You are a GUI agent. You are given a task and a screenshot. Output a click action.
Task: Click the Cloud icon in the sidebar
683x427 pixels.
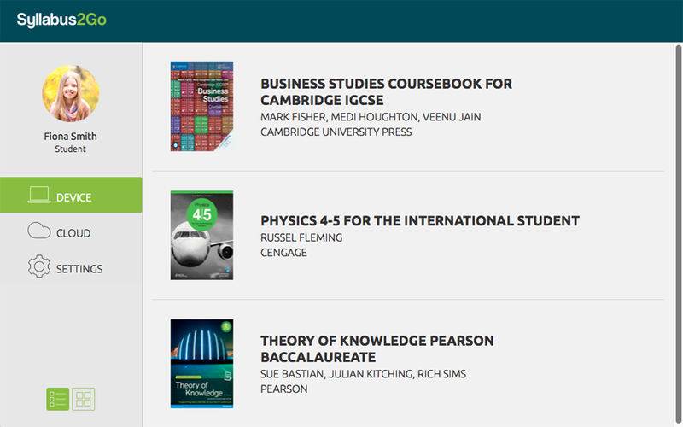(x=38, y=231)
